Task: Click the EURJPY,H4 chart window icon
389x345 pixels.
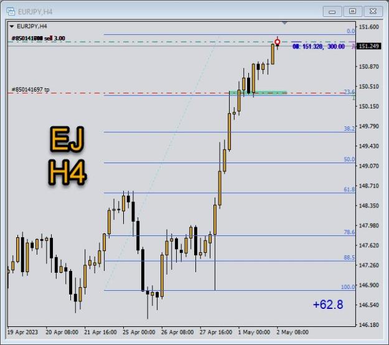Action: point(11,11)
